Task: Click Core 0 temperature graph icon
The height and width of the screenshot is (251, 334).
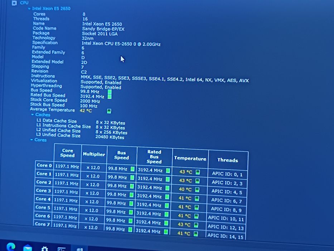Action: pos(198,172)
